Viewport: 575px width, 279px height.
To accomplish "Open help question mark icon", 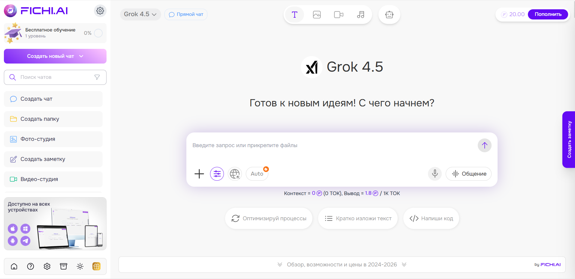I will [31, 266].
